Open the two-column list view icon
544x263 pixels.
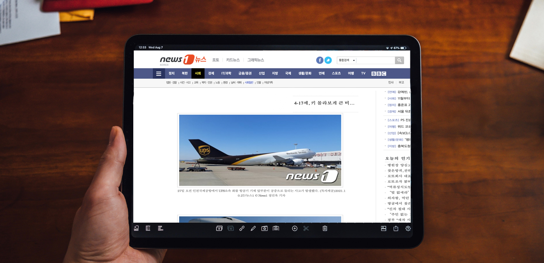(x=148, y=228)
